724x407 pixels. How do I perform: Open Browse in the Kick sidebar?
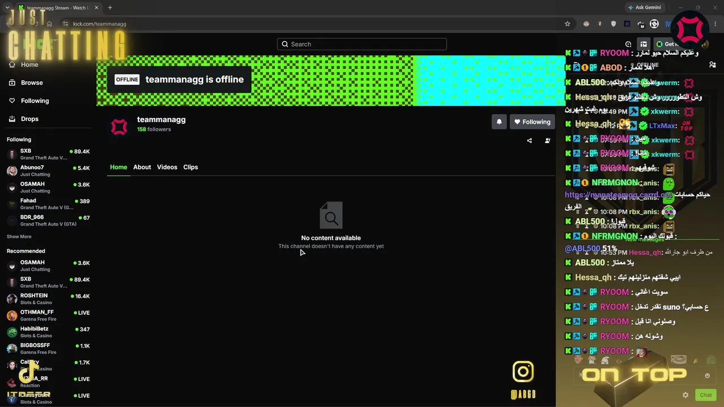point(26,83)
